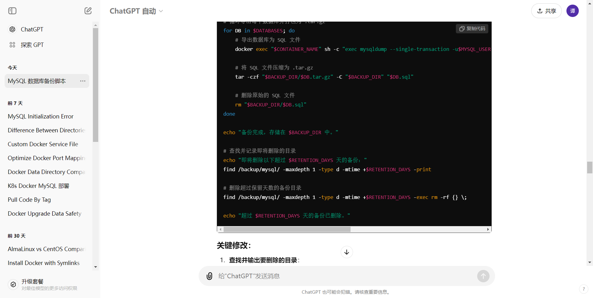The width and height of the screenshot is (593, 298).
Task: Click the 共享 share button
Action: click(546, 11)
